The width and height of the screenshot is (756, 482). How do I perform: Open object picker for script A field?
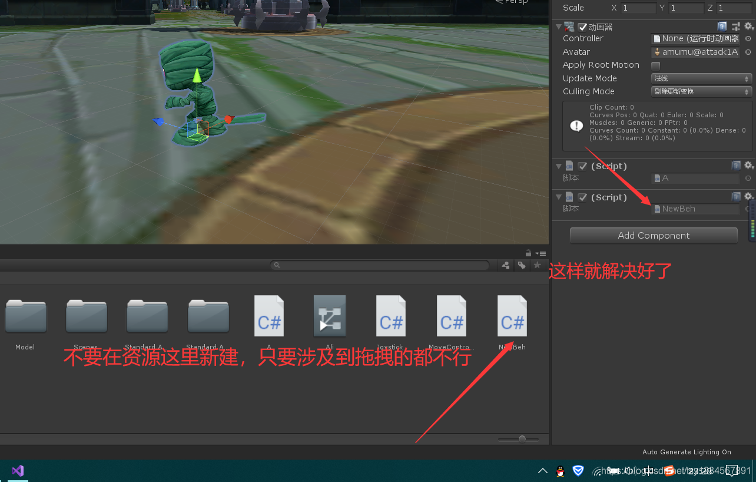pyautogui.click(x=748, y=178)
